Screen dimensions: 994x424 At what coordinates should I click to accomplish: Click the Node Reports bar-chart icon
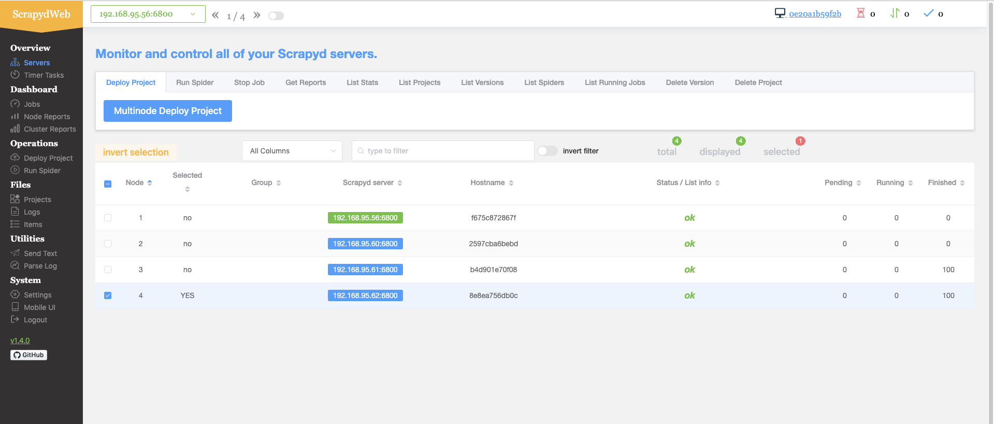click(15, 116)
